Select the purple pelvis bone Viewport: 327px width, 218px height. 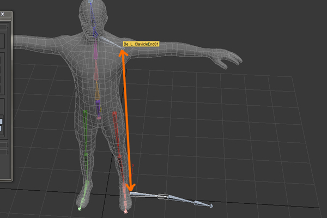[98, 109]
